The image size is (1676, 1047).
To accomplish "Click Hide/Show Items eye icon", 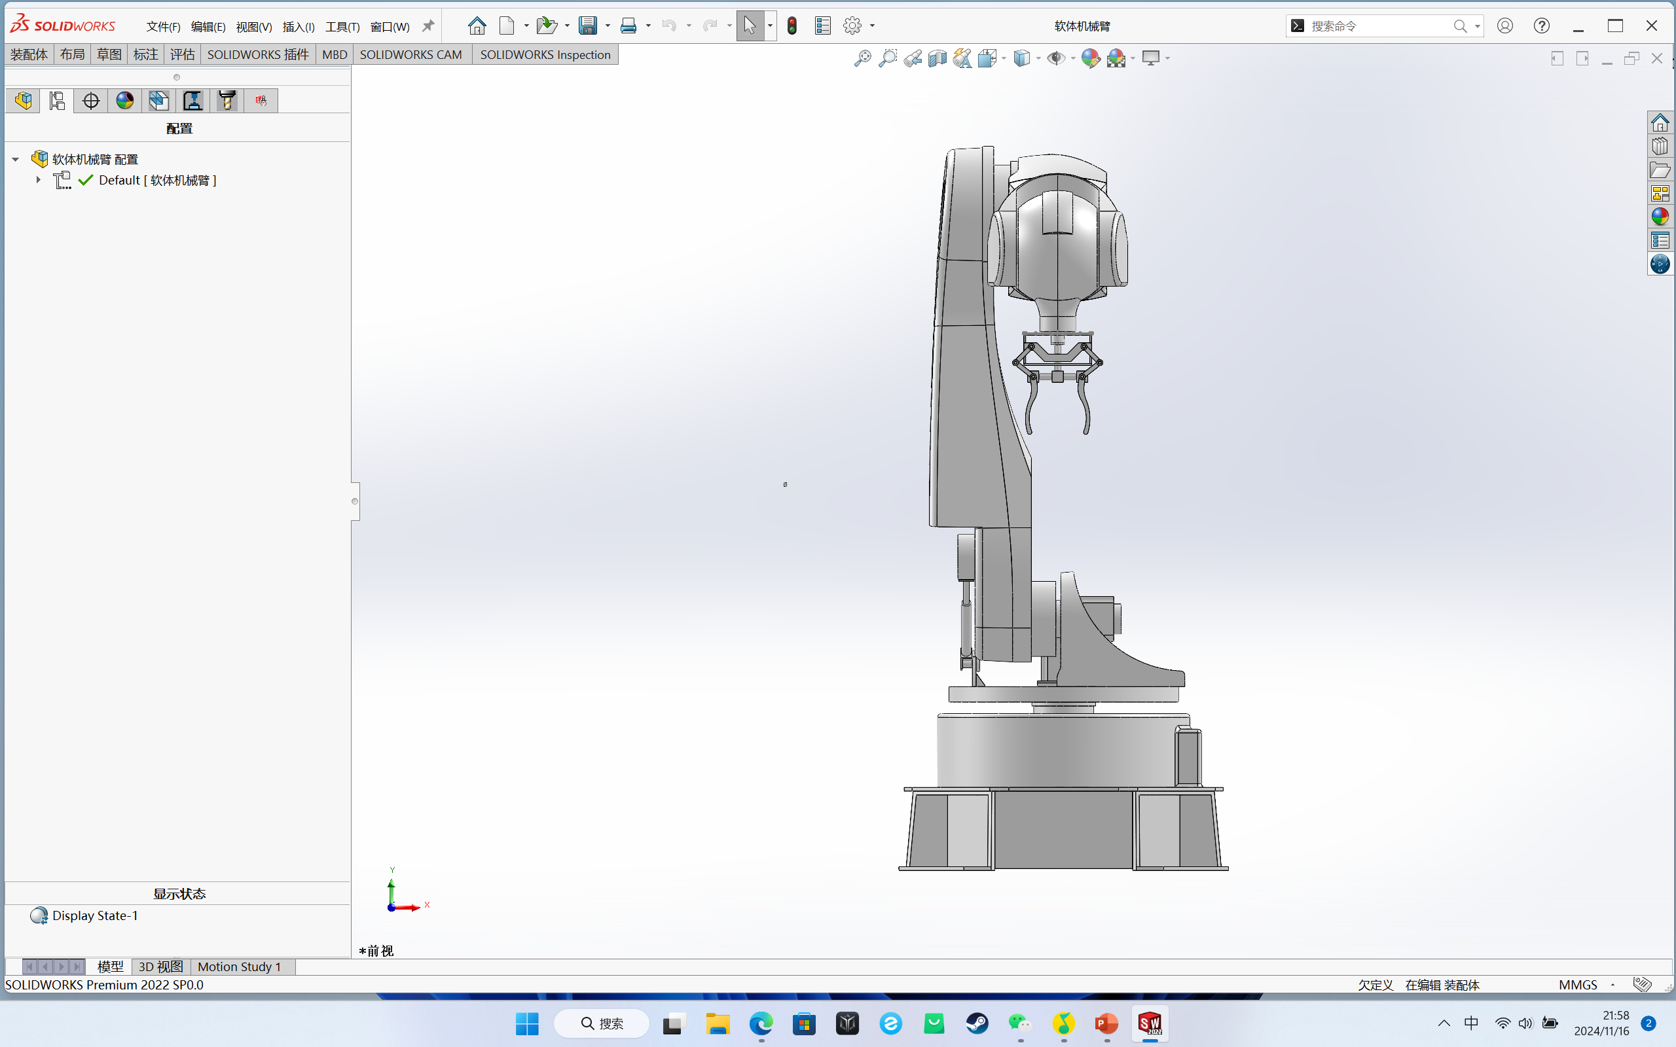I will (x=1055, y=58).
